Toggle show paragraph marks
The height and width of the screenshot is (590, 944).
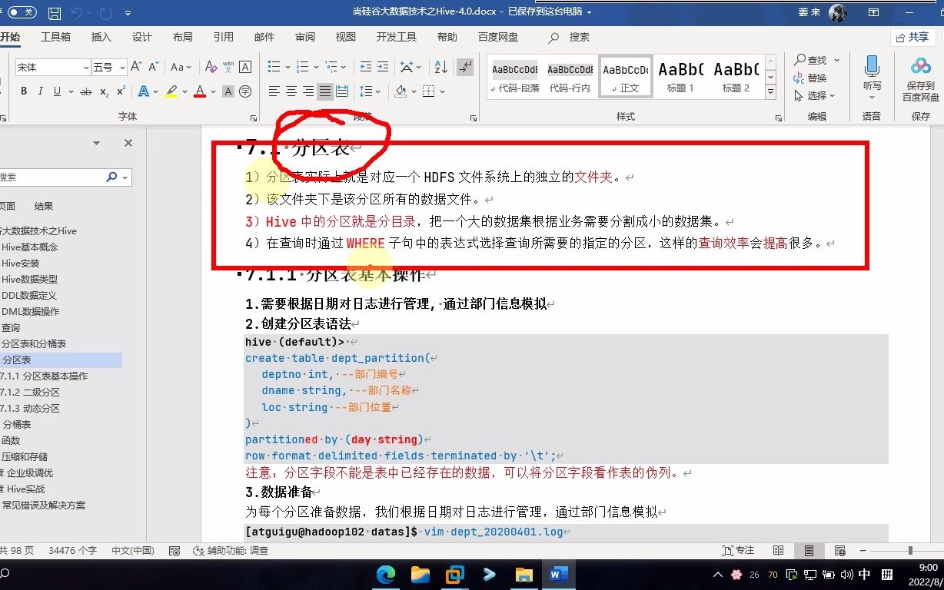(464, 68)
